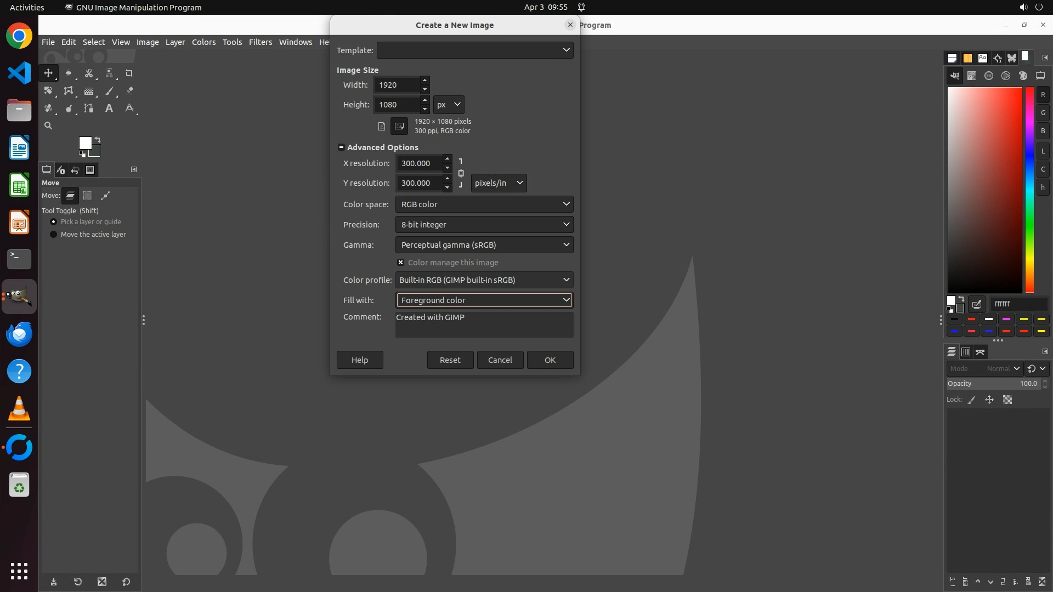Open the Filters menu

point(260,42)
